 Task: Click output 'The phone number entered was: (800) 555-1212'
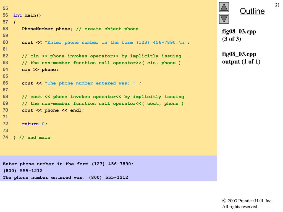(65, 177)
